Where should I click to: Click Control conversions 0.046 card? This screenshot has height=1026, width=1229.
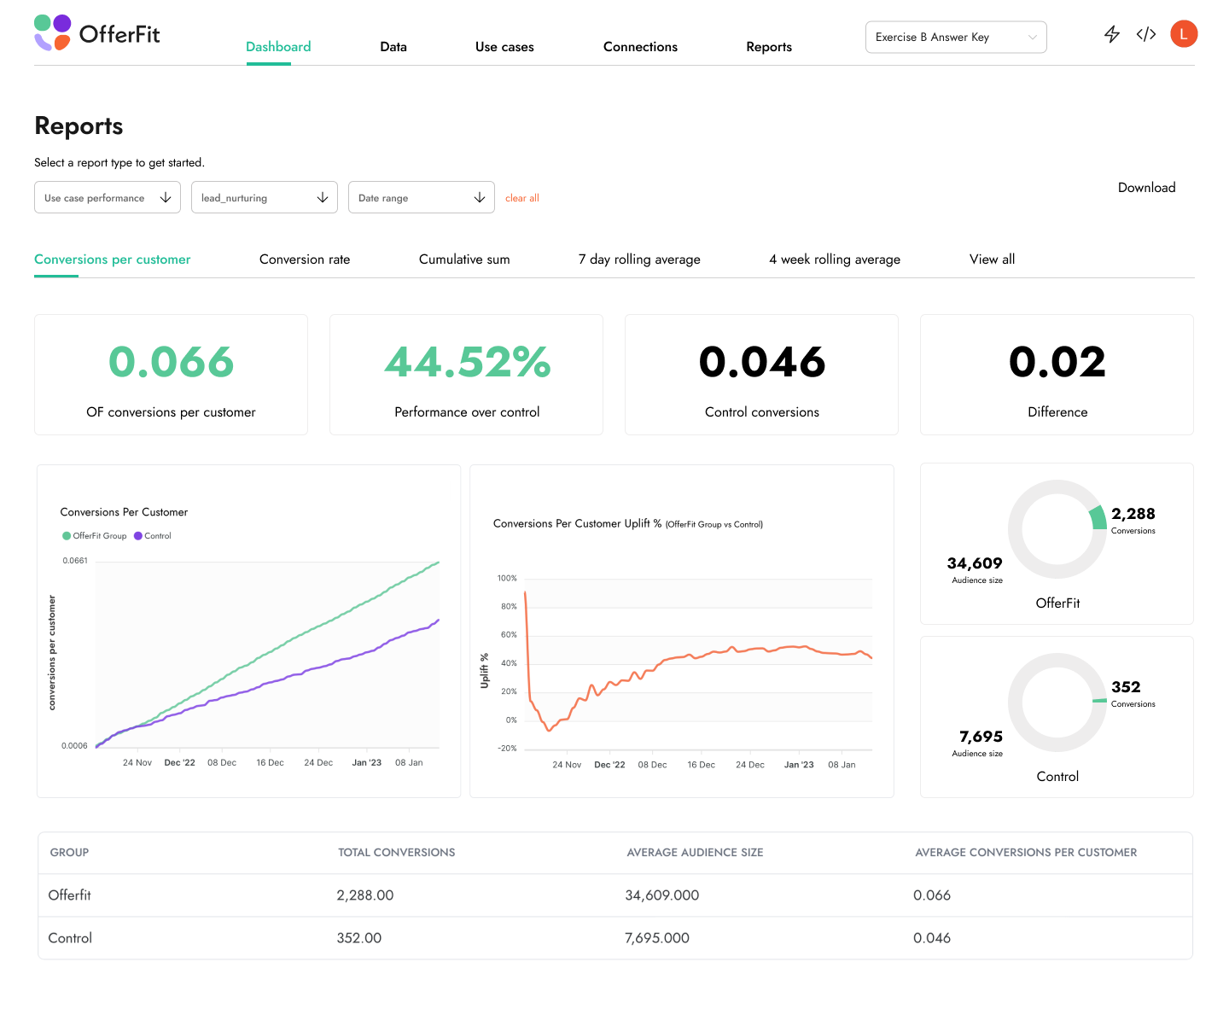click(x=761, y=375)
